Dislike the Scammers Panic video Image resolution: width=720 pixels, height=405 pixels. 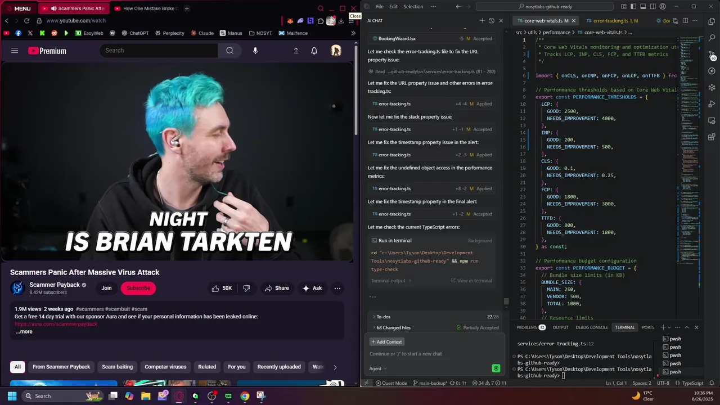click(246, 288)
